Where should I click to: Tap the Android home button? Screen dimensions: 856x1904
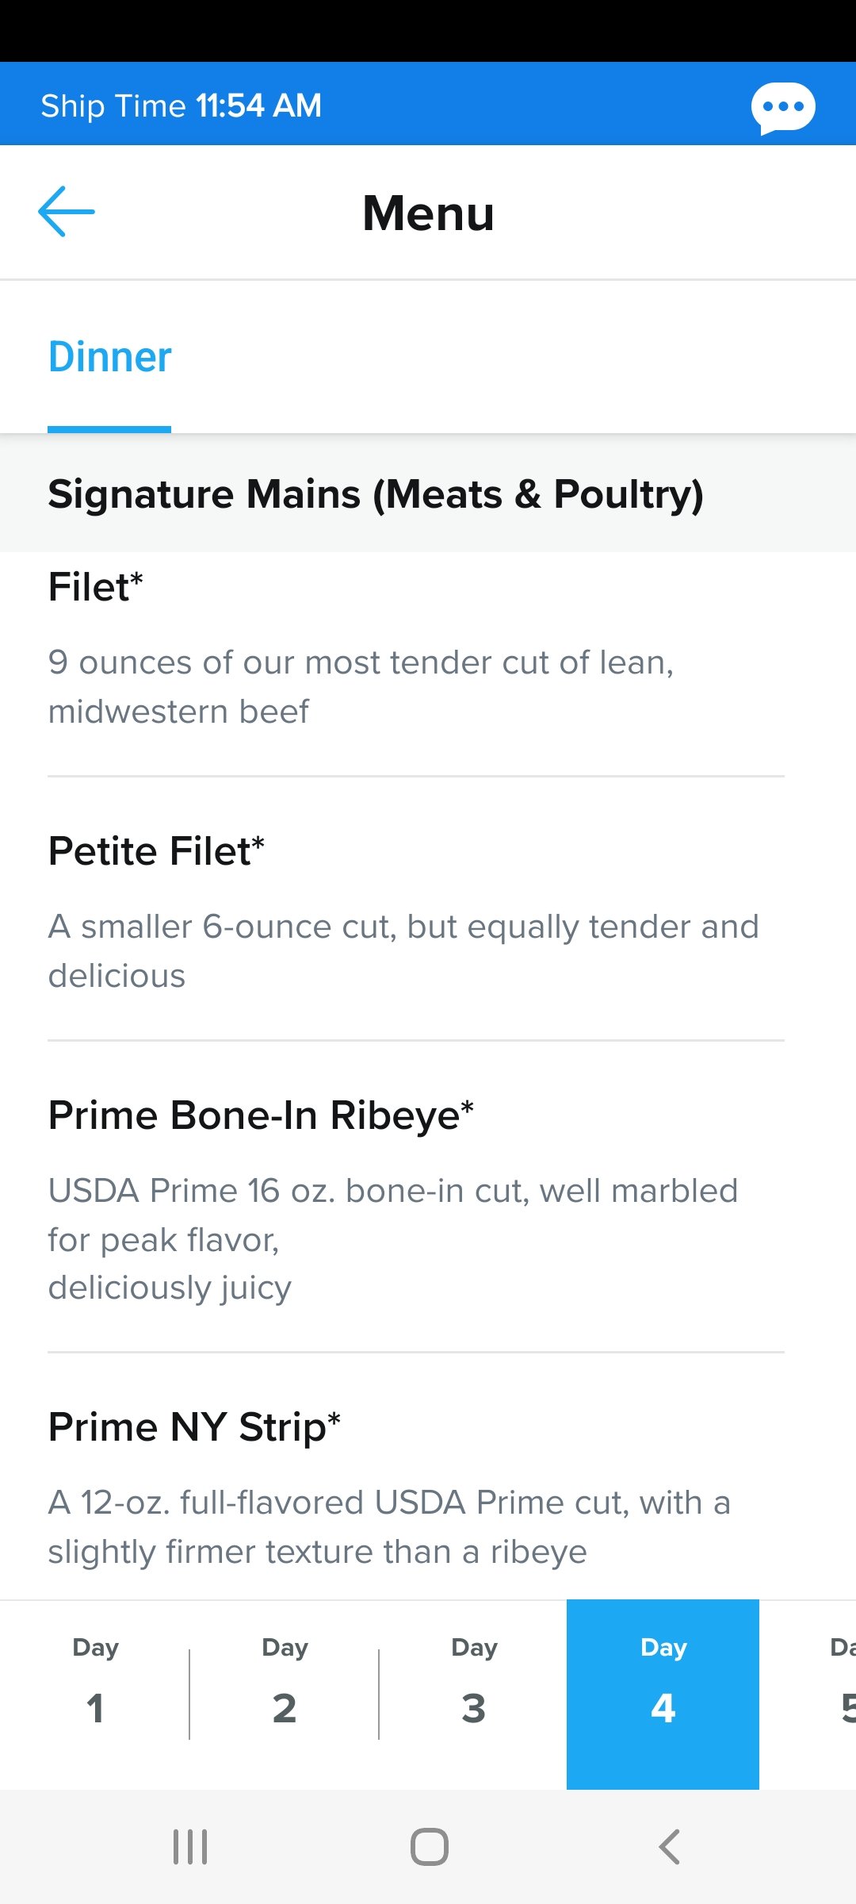point(429,1847)
